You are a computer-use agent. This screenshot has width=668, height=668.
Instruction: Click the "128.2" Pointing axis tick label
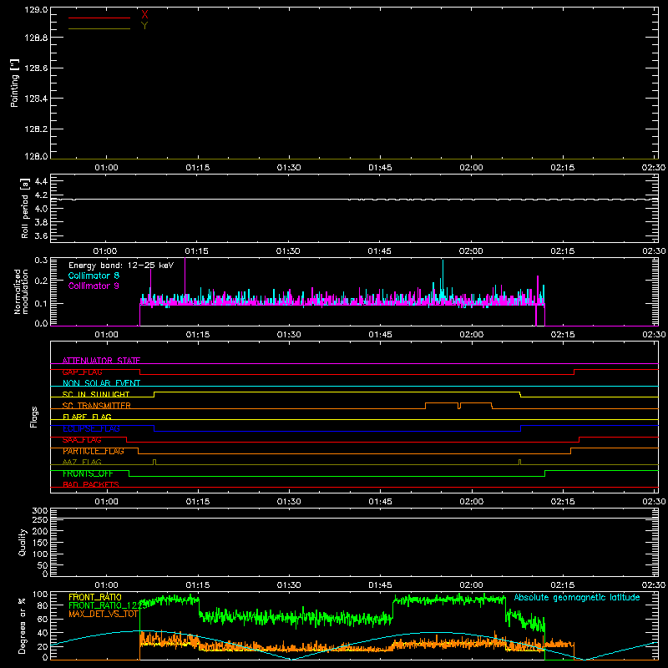36,129
